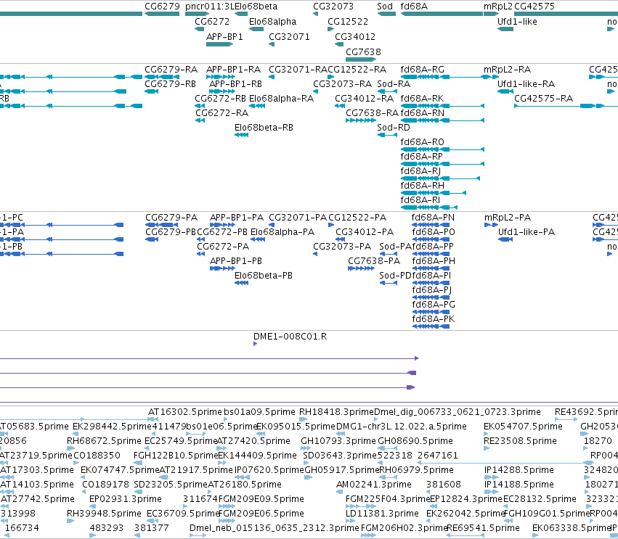Select the mRpL2 gene label
This screenshot has height=539, width=618.
tap(498, 7)
